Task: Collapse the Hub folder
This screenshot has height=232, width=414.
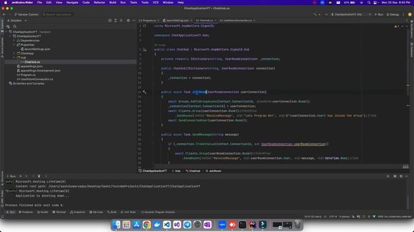Action: (x=14, y=57)
